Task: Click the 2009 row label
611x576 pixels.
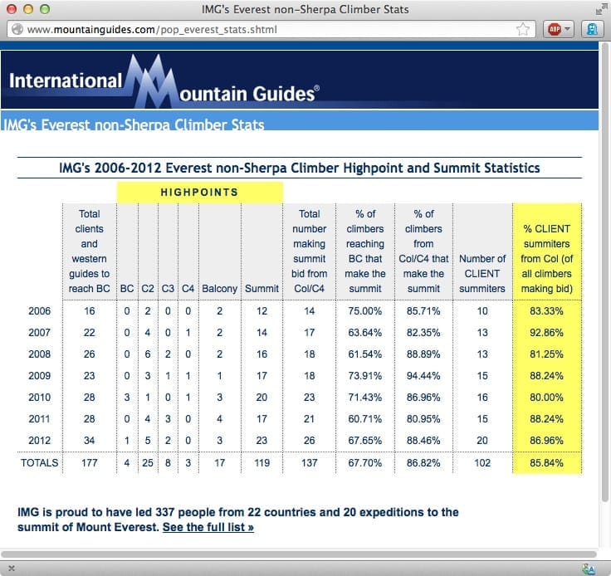Action: 39,376
